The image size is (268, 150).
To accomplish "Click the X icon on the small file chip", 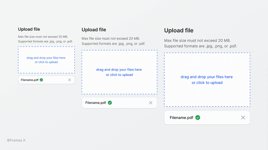I will coord(70,80).
